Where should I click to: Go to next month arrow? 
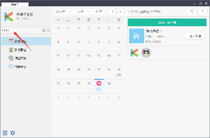click(120, 12)
